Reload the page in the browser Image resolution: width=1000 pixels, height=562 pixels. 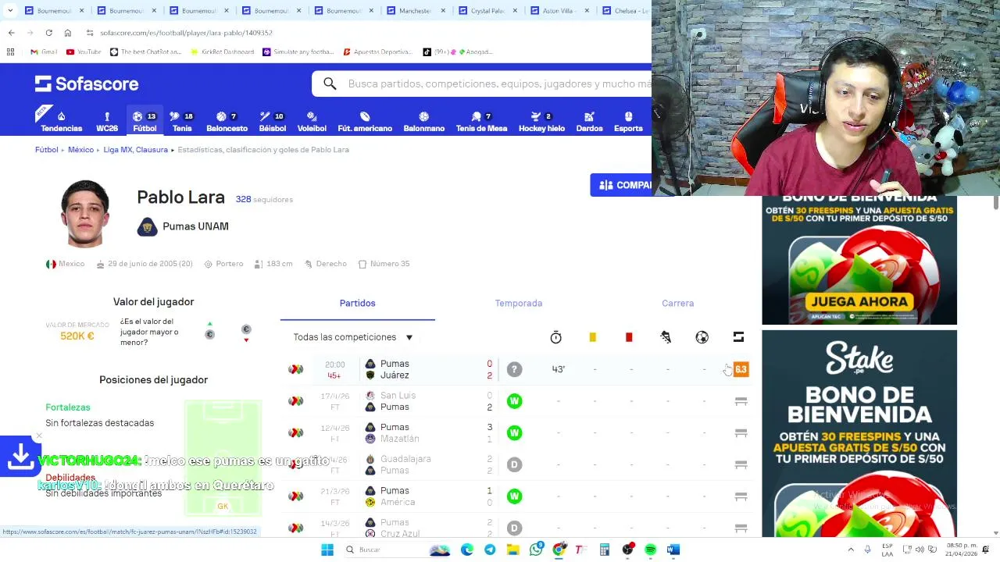(x=48, y=33)
